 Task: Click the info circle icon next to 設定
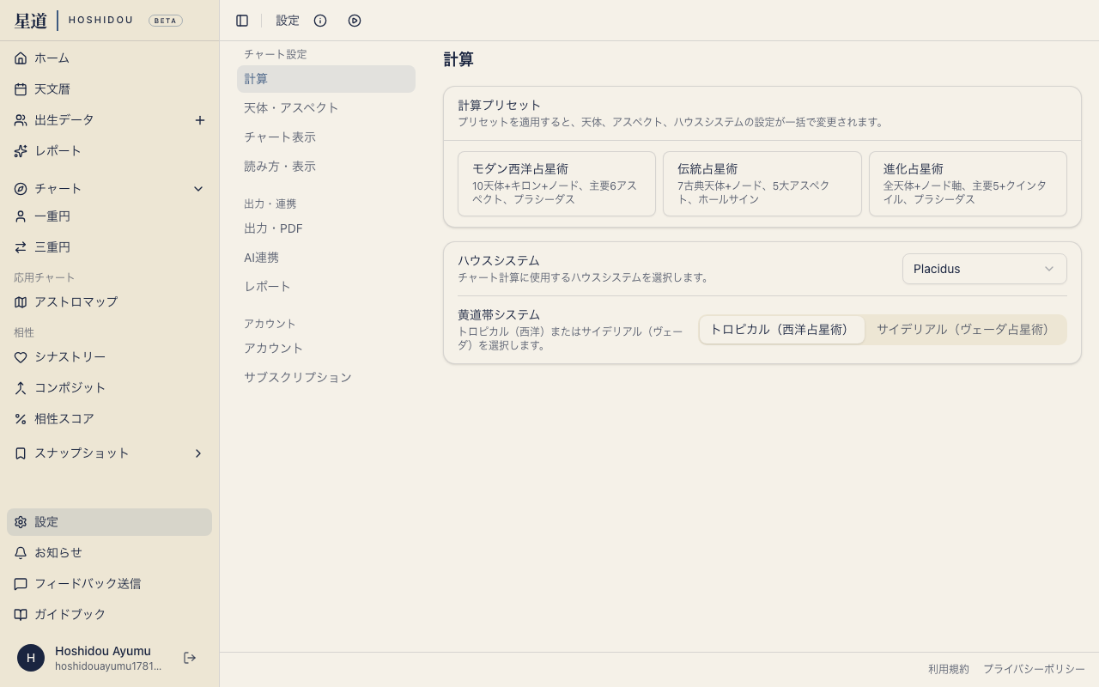[x=320, y=21]
